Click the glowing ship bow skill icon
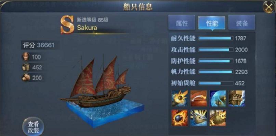Image resolution: width=276 pixels, height=136 pixels. pyautogui.click(x=199, y=118)
